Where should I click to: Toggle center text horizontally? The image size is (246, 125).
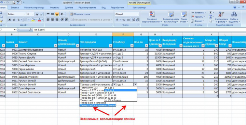pos(52,20)
